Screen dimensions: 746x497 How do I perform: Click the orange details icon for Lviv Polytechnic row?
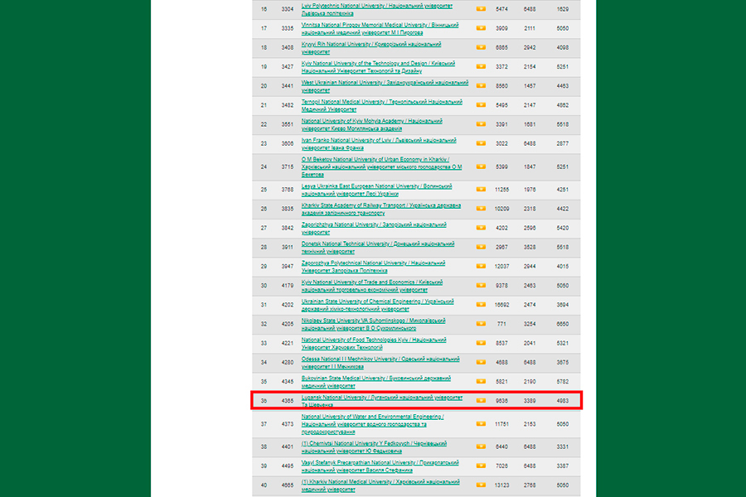481,9
